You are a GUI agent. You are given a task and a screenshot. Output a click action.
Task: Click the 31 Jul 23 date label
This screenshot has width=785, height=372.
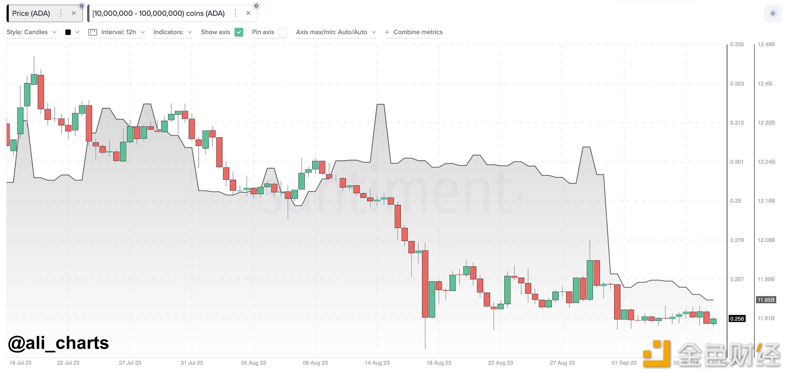pos(192,363)
